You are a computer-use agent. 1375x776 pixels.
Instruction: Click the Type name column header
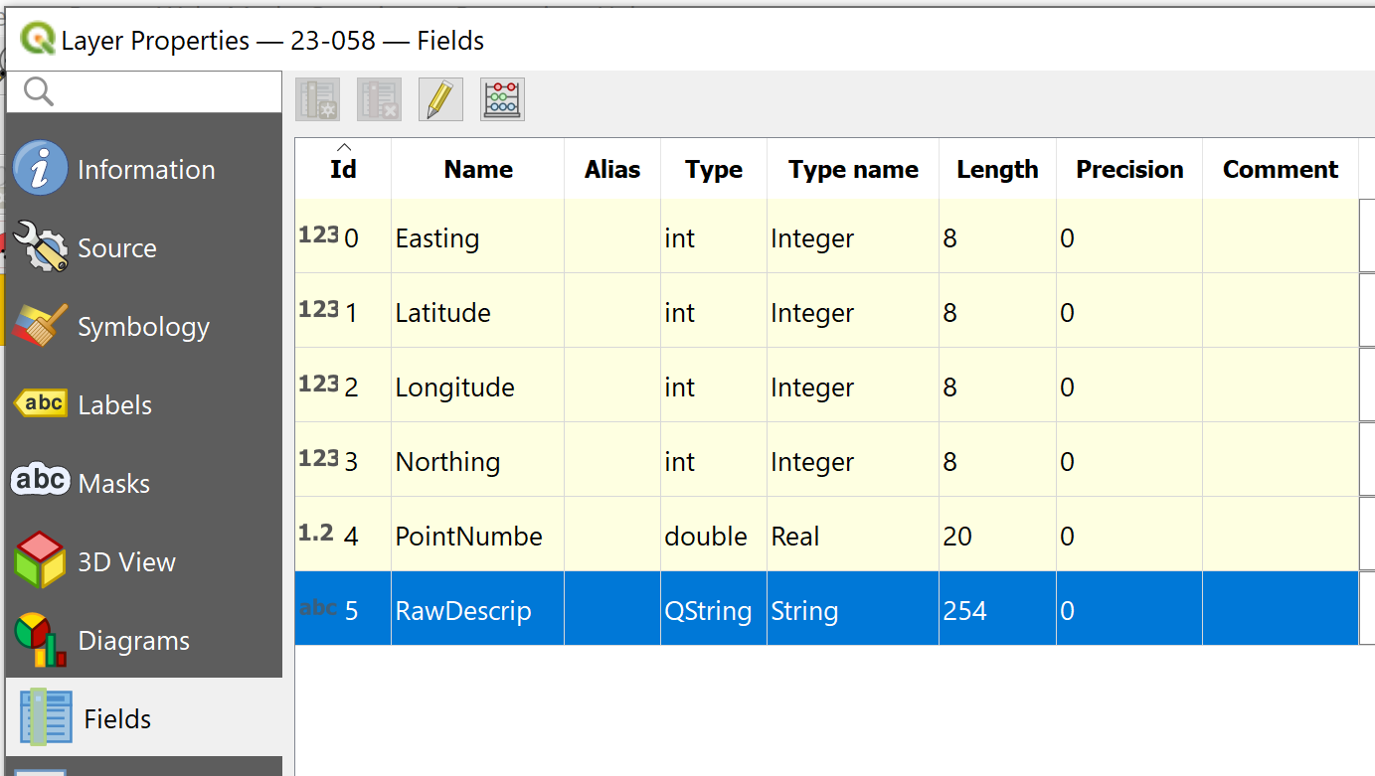[x=853, y=169]
